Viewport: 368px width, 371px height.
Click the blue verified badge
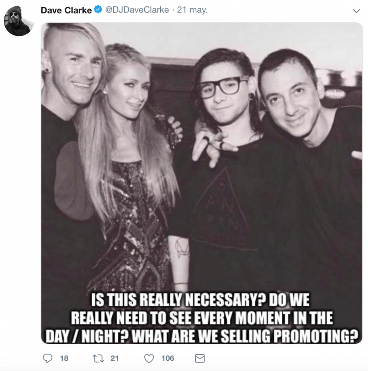[98, 10]
